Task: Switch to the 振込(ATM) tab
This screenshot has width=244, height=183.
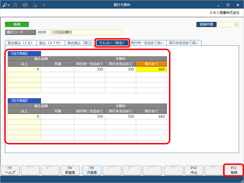Action: [51, 43]
